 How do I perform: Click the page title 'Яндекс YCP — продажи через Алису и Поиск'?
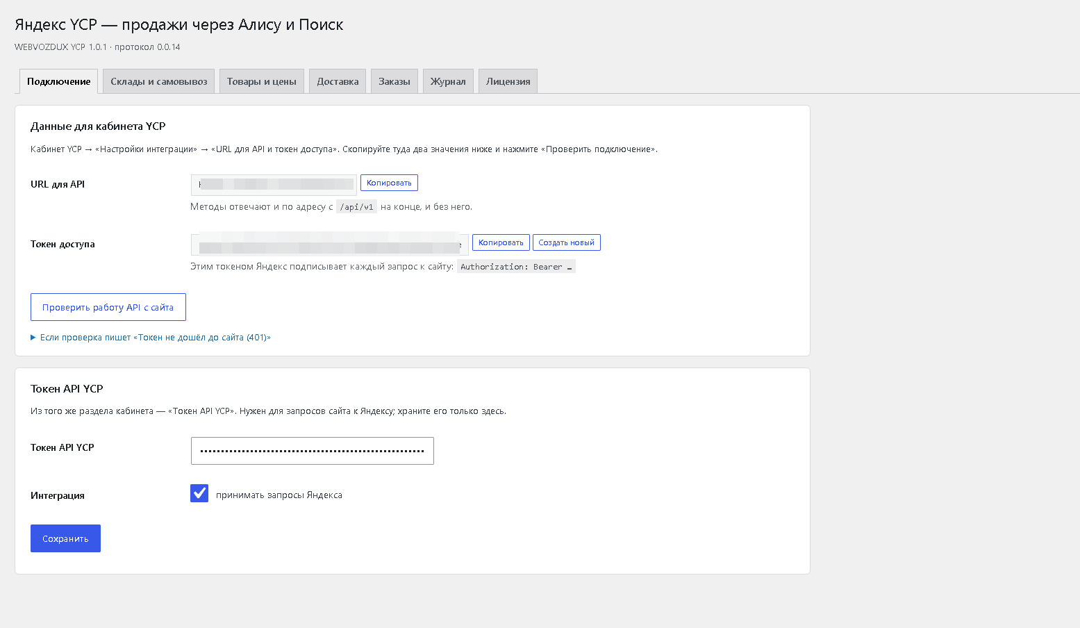point(179,25)
